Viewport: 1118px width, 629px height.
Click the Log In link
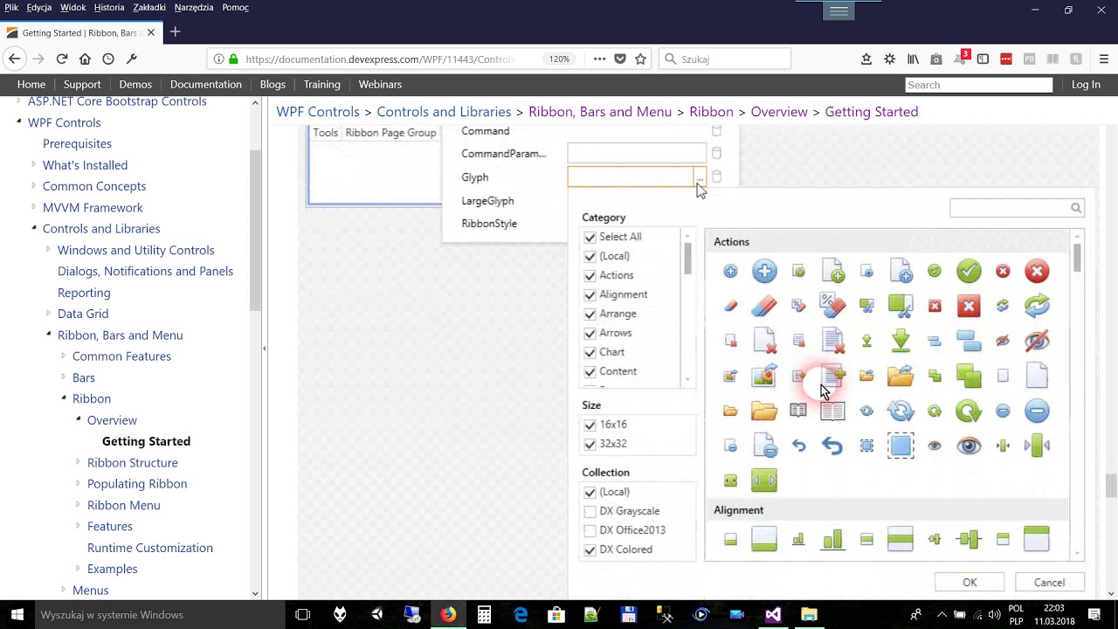coord(1086,85)
